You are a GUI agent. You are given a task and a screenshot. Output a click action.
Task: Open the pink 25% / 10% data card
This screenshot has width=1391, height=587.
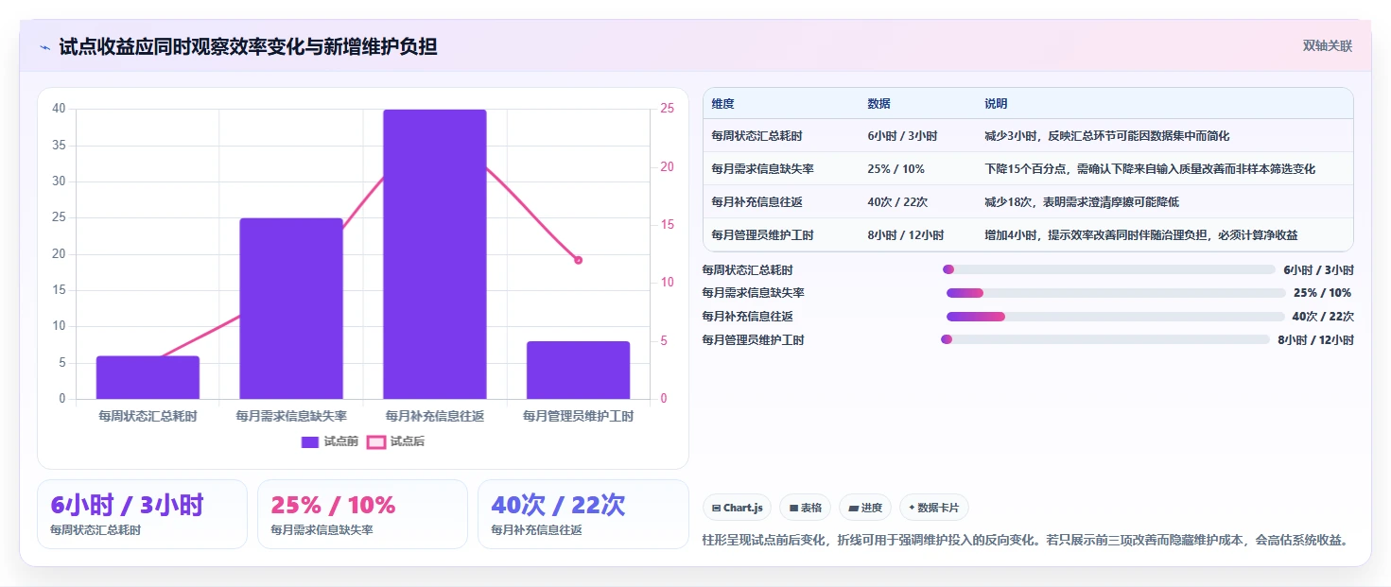(362, 514)
